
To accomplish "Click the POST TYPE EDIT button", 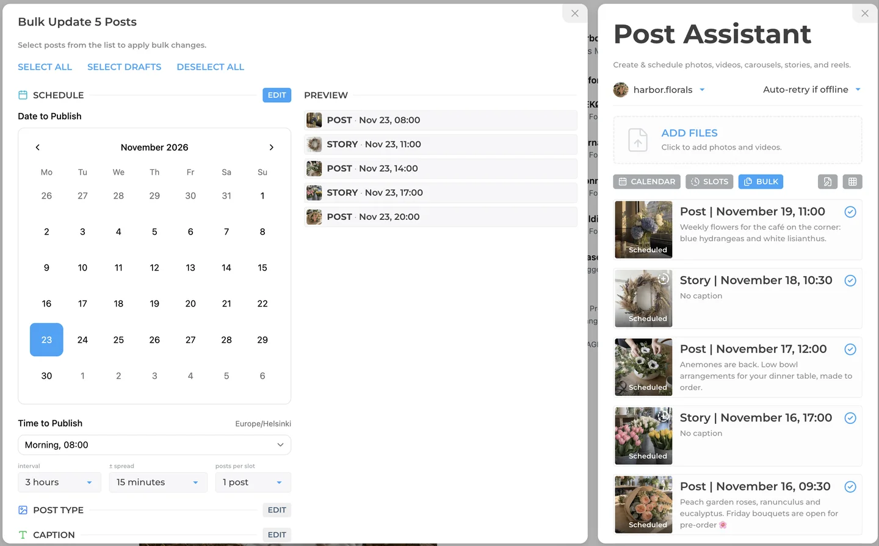I will [x=277, y=510].
